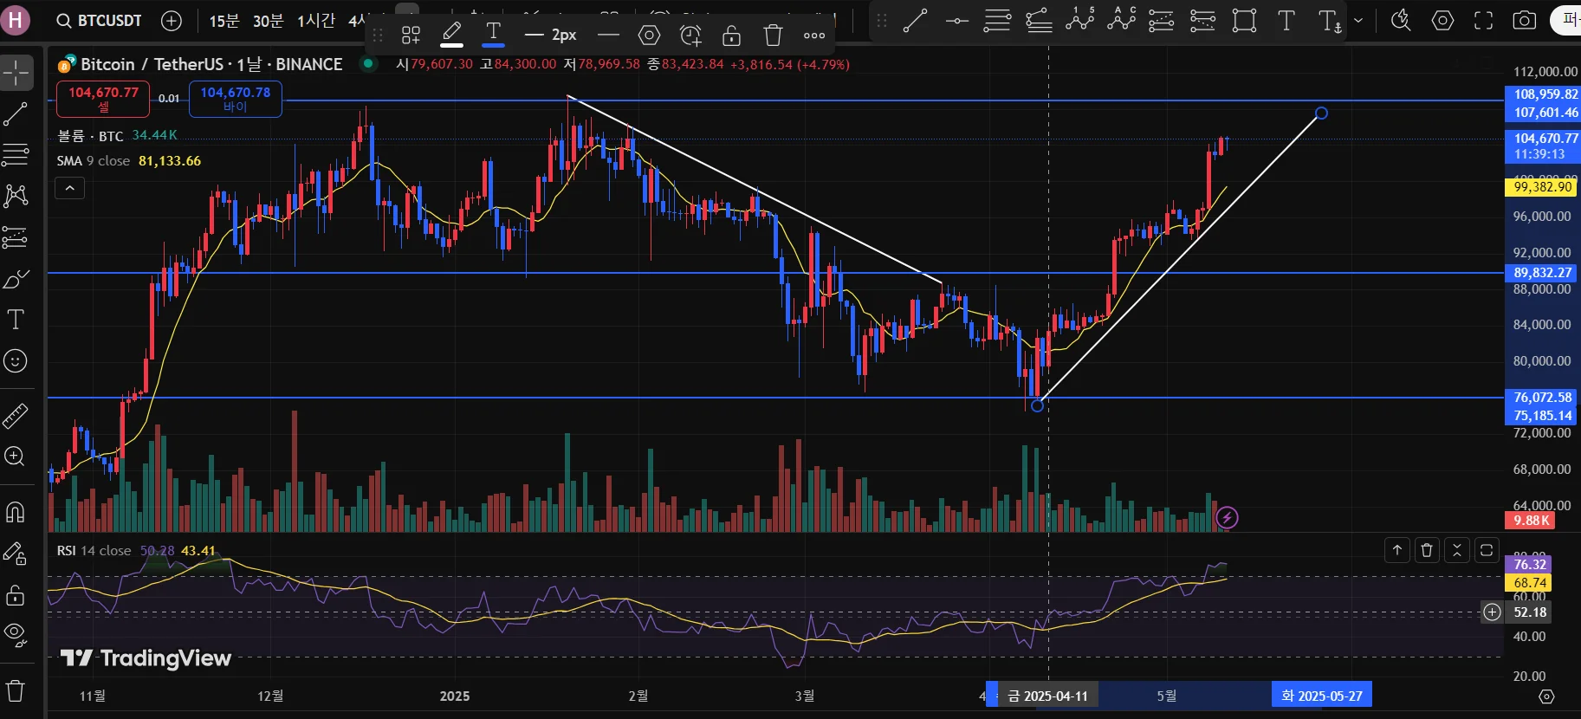
Task: Toggle lock all drawings in left sidebar
Action: tap(16, 594)
